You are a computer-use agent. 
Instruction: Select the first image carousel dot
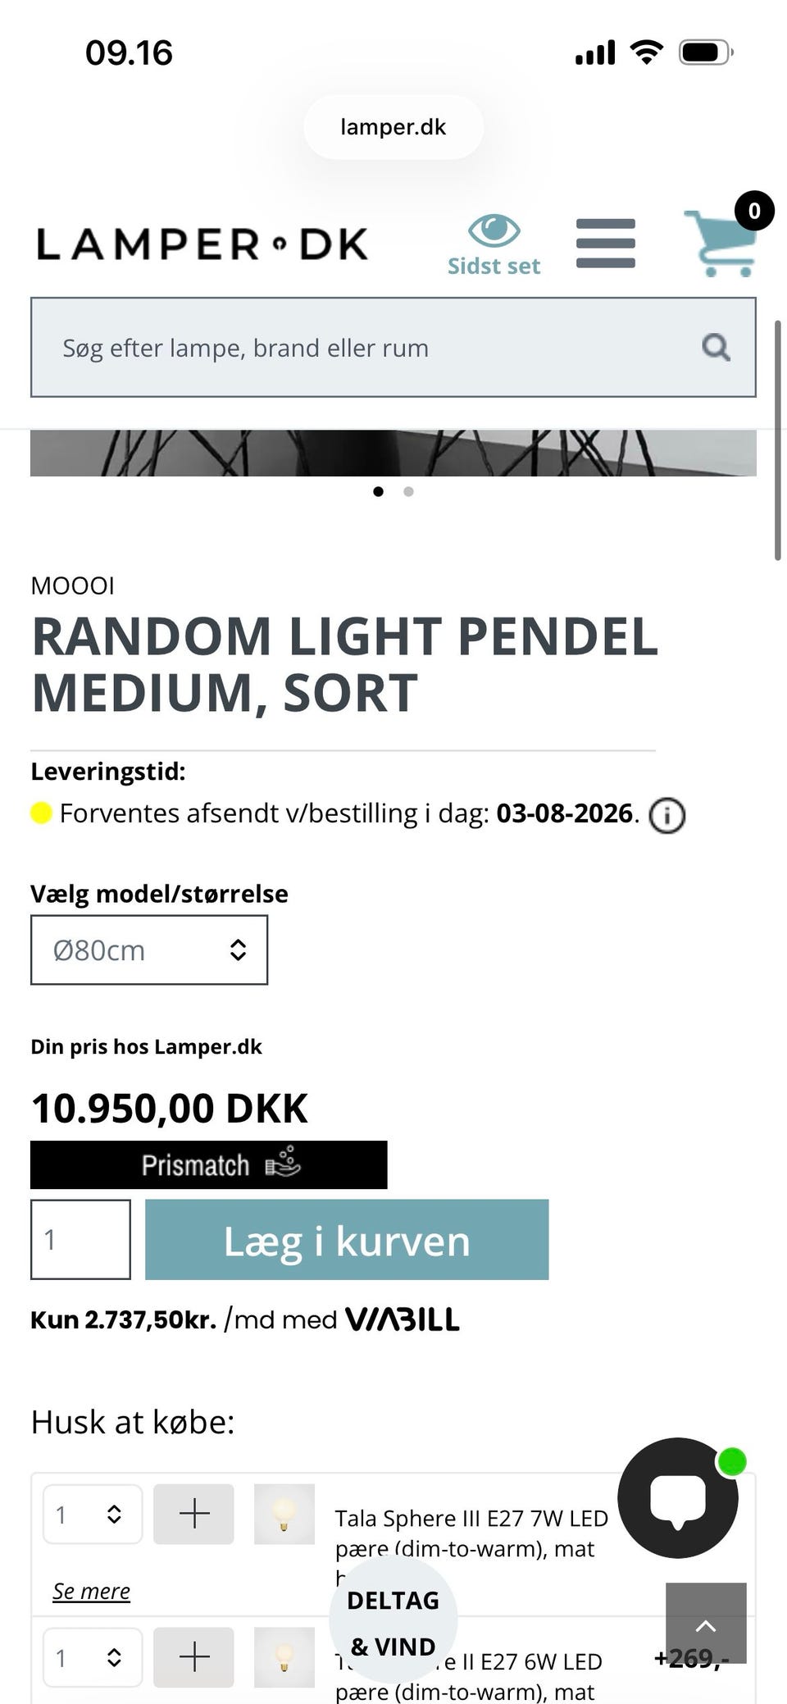(x=378, y=491)
